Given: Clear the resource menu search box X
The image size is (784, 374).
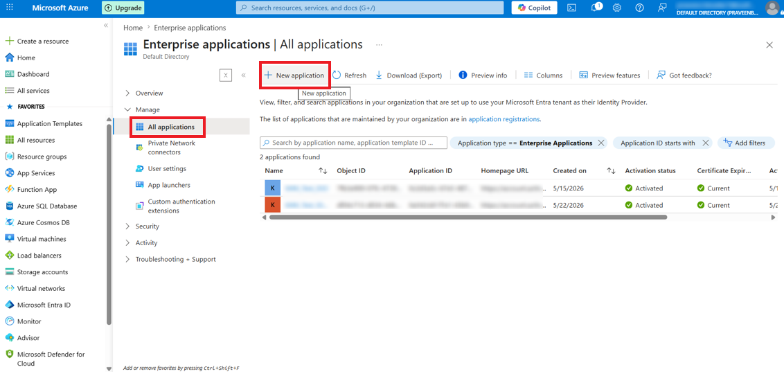Looking at the screenshot, I should click(226, 75).
